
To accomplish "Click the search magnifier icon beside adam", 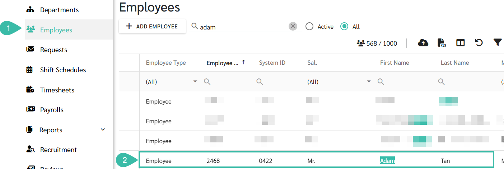I will (x=195, y=26).
